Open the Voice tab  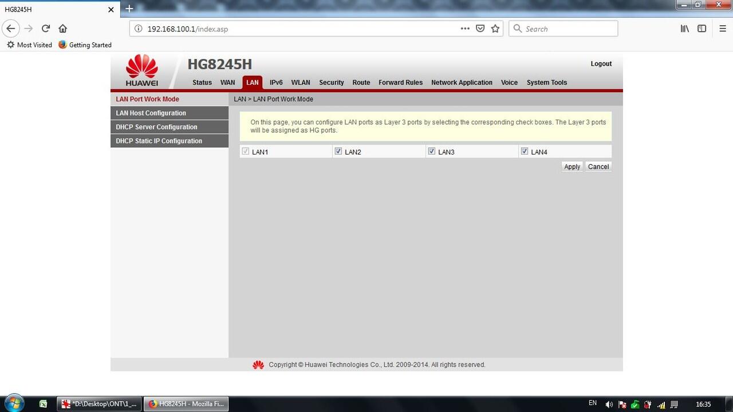(509, 82)
